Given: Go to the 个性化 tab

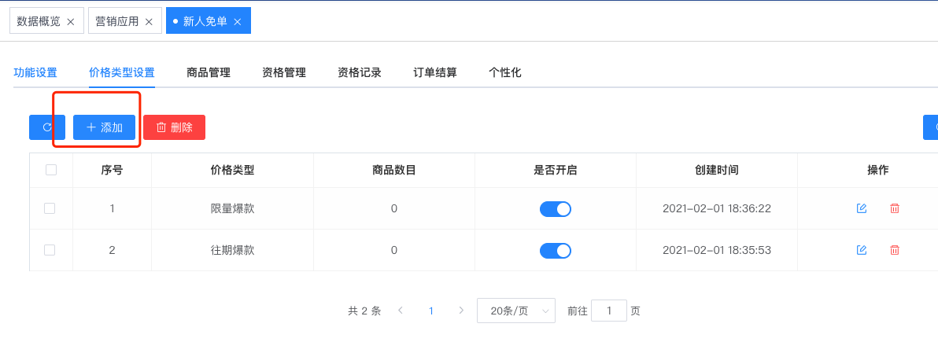Looking at the screenshot, I should pyautogui.click(x=505, y=73).
